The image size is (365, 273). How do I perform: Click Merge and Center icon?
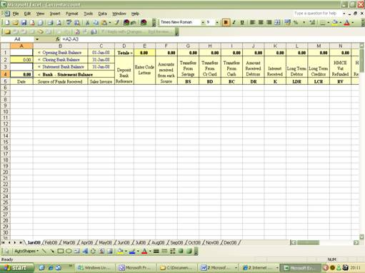[277, 22]
